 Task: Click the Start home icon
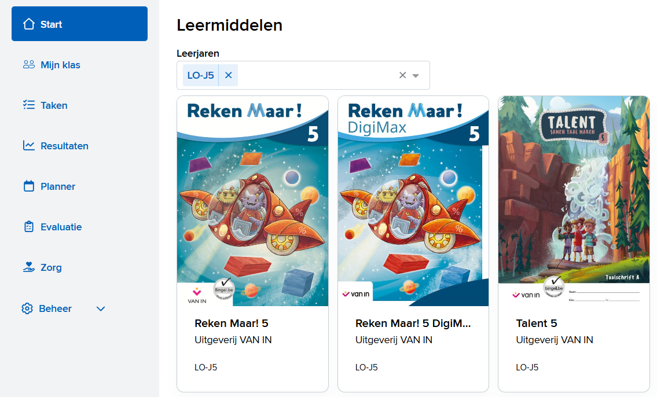pyautogui.click(x=29, y=24)
